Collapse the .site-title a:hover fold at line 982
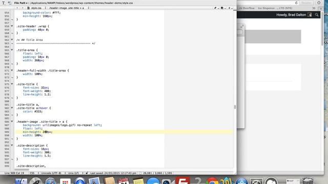 [x=12, y=108]
